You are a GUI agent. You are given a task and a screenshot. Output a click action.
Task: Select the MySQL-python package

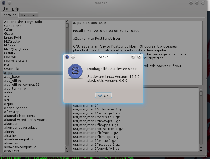(x=34, y=49)
